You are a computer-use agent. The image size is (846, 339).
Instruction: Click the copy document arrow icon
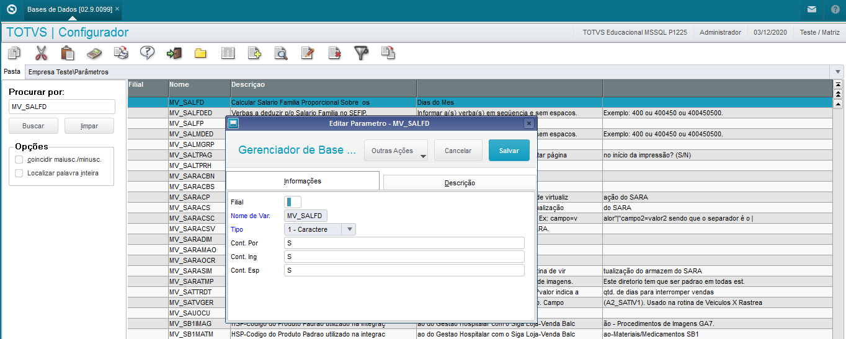(388, 53)
